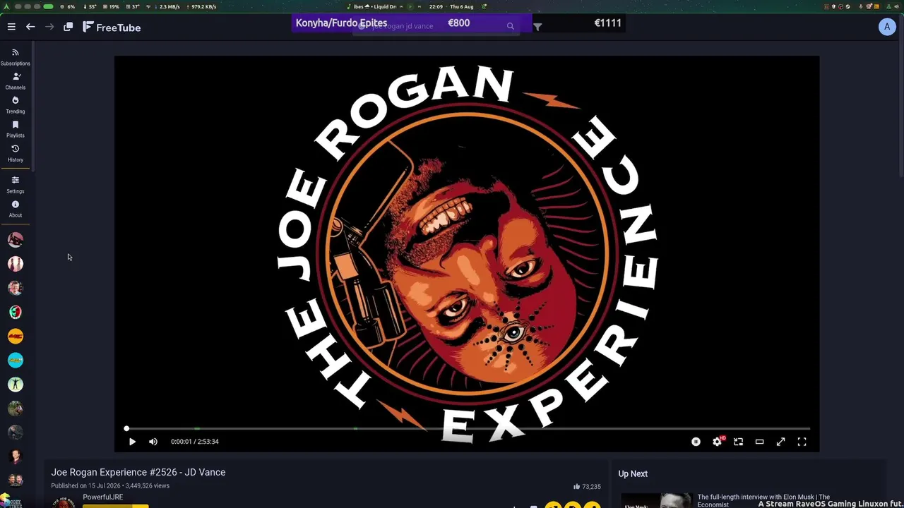Screen dimensions: 904x508
Task: Open Subscriptions in the sidebar
Action: (x=16, y=57)
